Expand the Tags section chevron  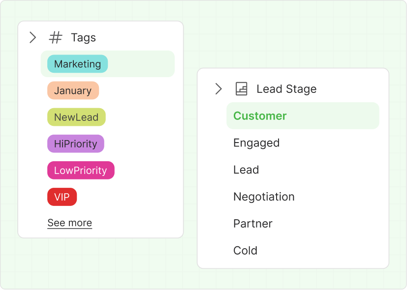(x=33, y=37)
